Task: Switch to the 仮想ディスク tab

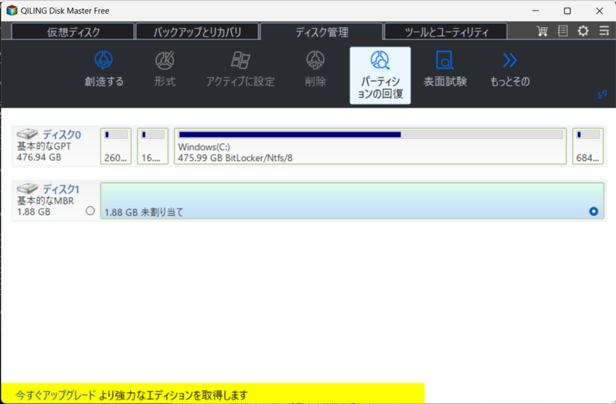Action: (x=73, y=32)
